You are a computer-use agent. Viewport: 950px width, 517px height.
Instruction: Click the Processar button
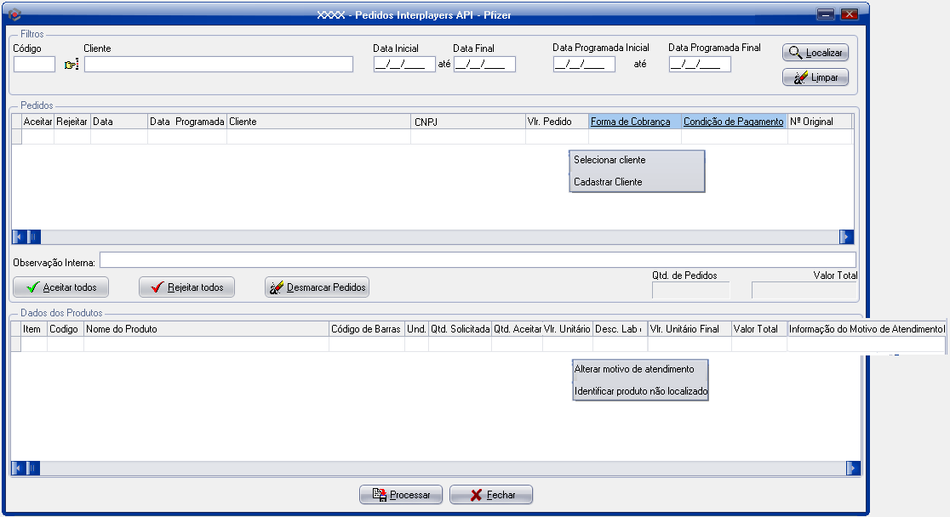[x=401, y=495]
